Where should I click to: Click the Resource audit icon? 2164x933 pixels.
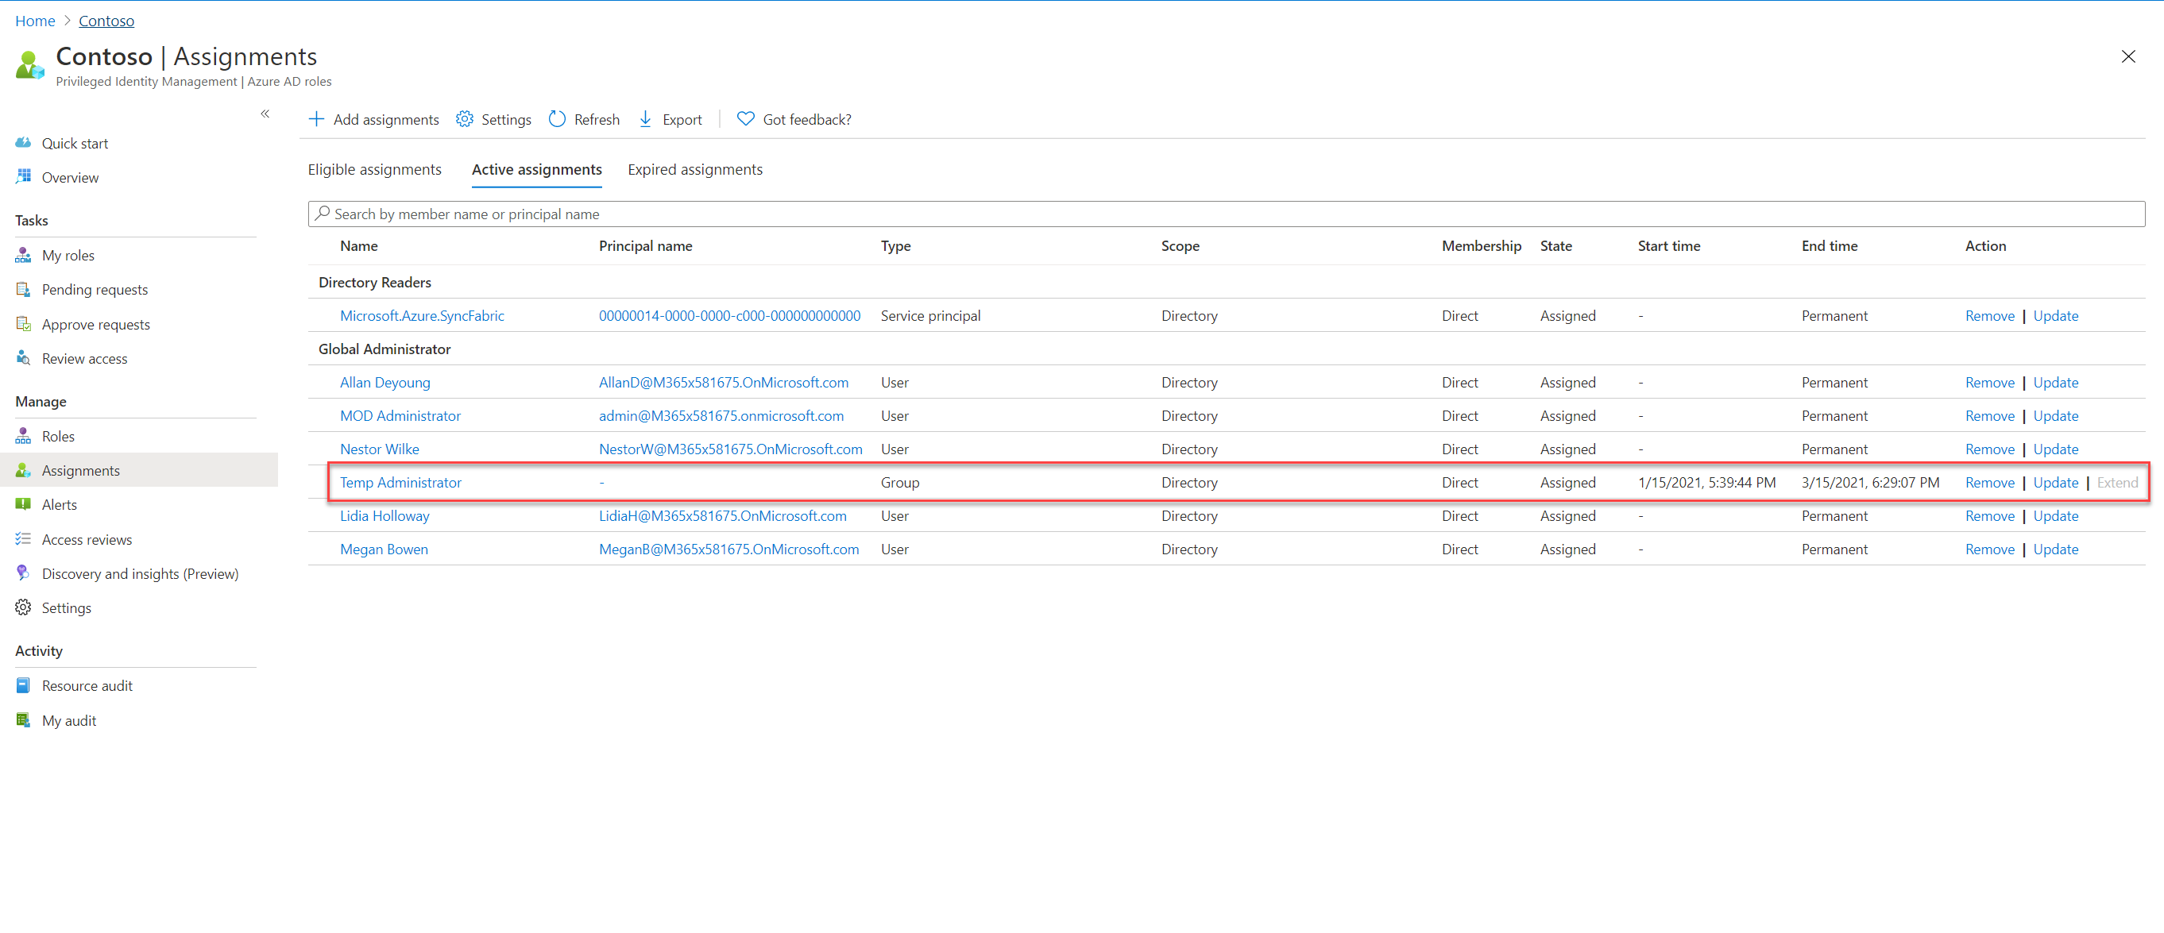click(x=24, y=685)
